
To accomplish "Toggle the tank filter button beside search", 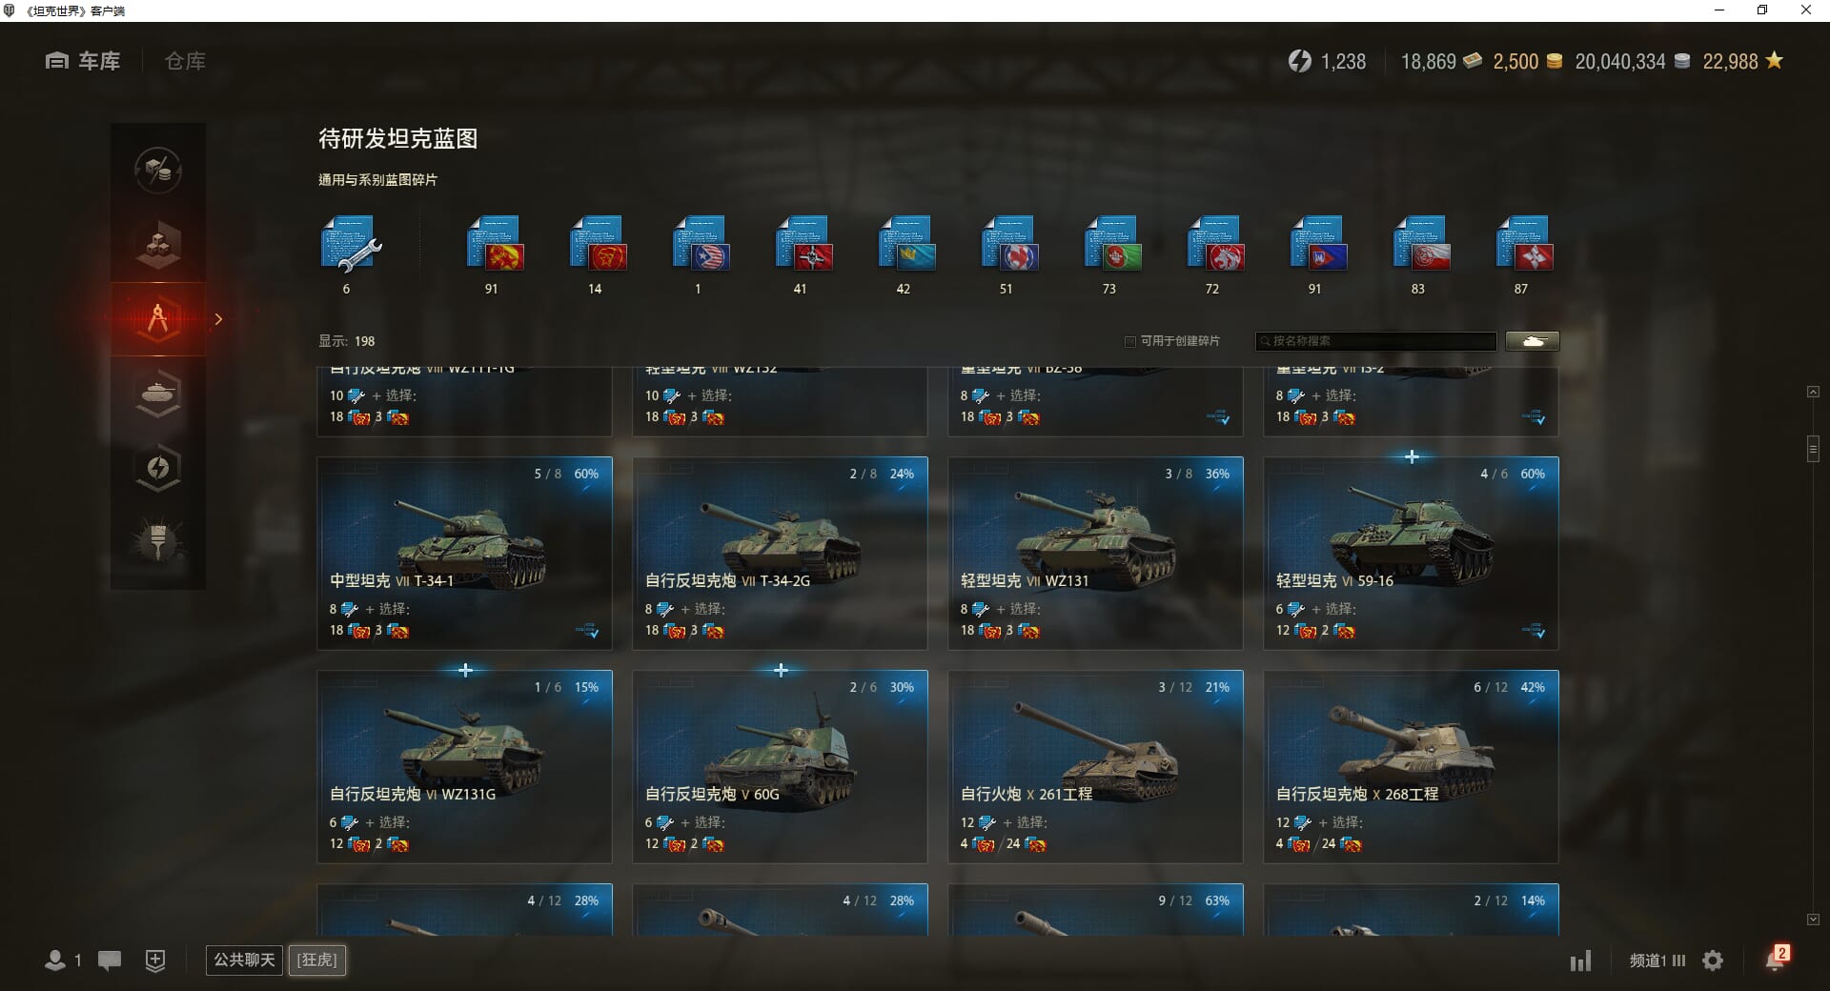I will pos(1533,341).
